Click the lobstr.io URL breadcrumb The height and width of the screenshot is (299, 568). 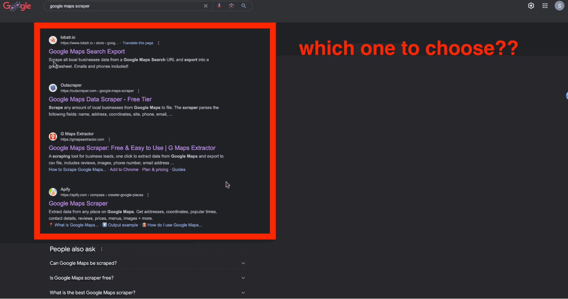(89, 43)
